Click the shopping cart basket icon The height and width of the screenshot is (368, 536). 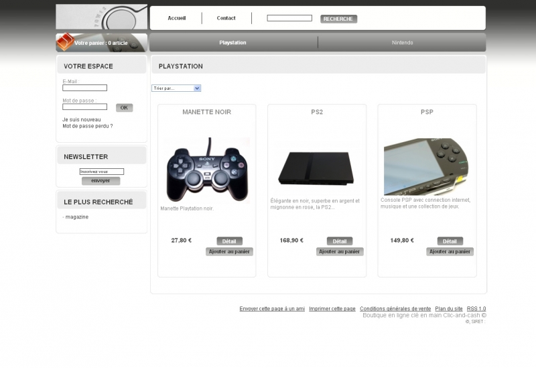coord(65,42)
